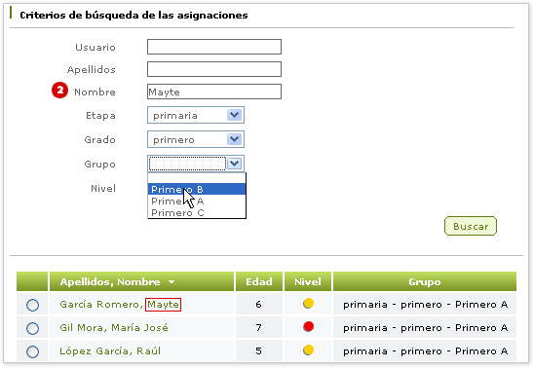The image size is (534, 368).
Task: Open the Grado dropdown showing primero
Action: click(x=196, y=139)
